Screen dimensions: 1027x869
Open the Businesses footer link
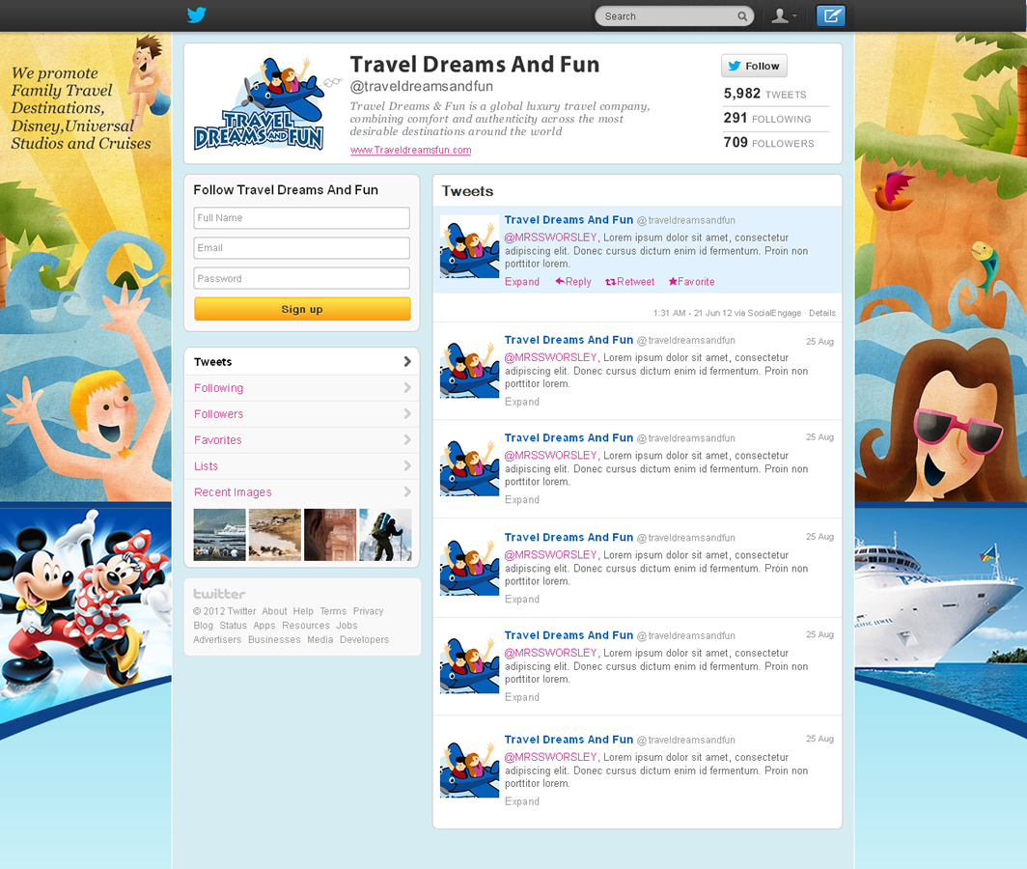[274, 639]
